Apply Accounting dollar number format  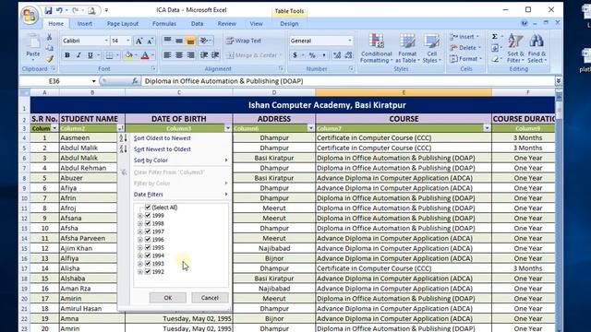(x=295, y=55)
